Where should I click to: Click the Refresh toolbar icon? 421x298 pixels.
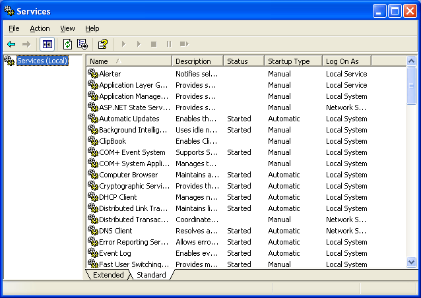[x=67, y=44]
